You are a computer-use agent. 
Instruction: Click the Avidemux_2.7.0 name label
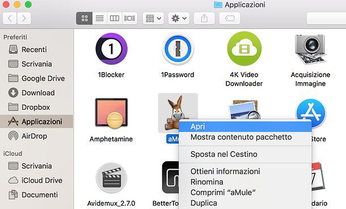pos(111,203)
